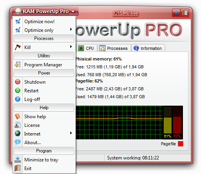Switch to the Information tab
Viewport: 201px width, 174px height.
click(x=148, y=48)
